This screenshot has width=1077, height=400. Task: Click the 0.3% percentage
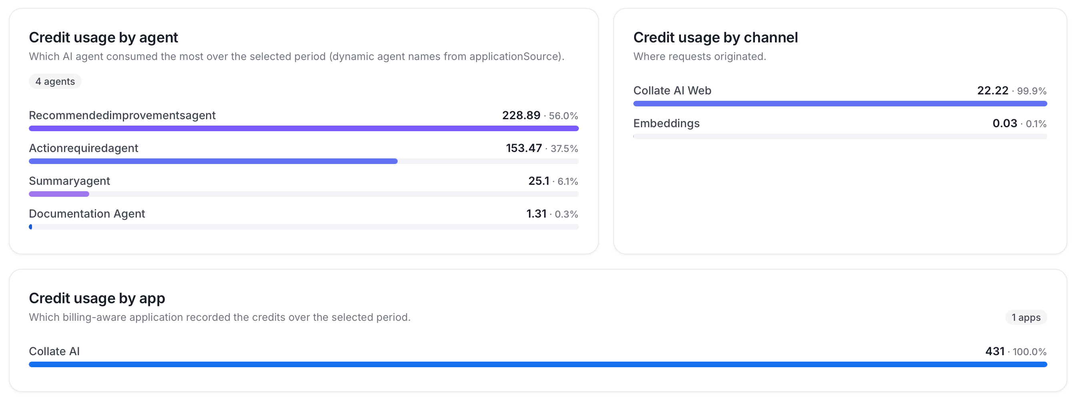tap(566, 214)
